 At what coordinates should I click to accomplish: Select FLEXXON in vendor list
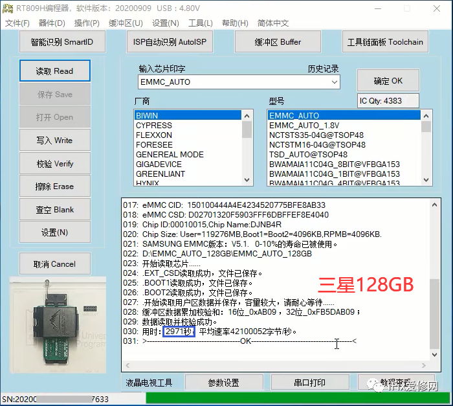188,135
